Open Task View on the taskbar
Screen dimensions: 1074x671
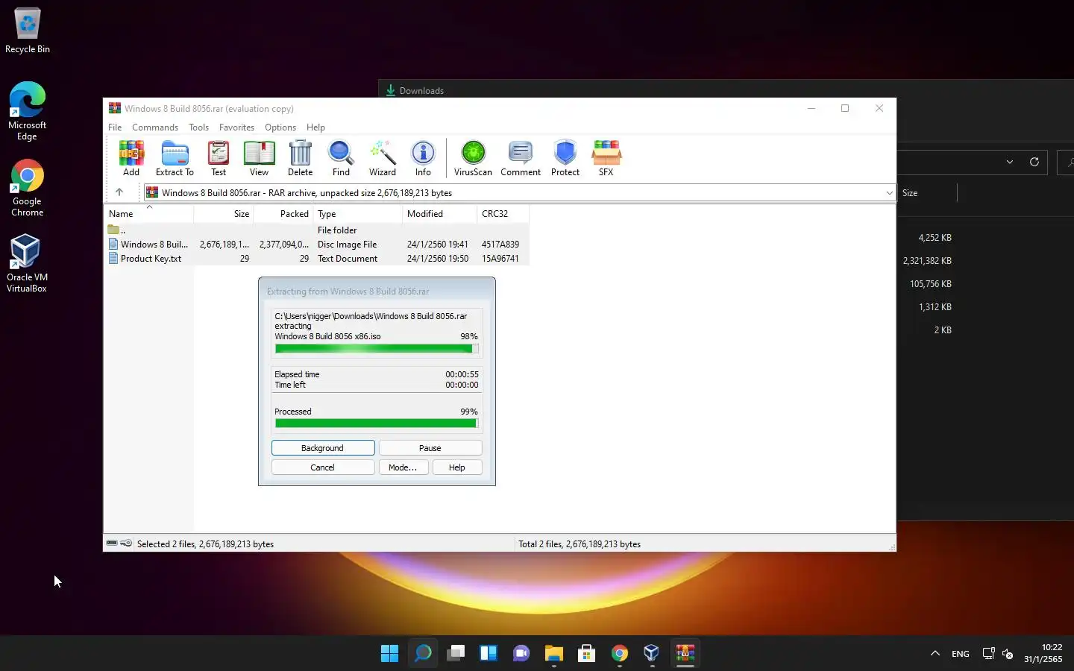pos(456,654)
